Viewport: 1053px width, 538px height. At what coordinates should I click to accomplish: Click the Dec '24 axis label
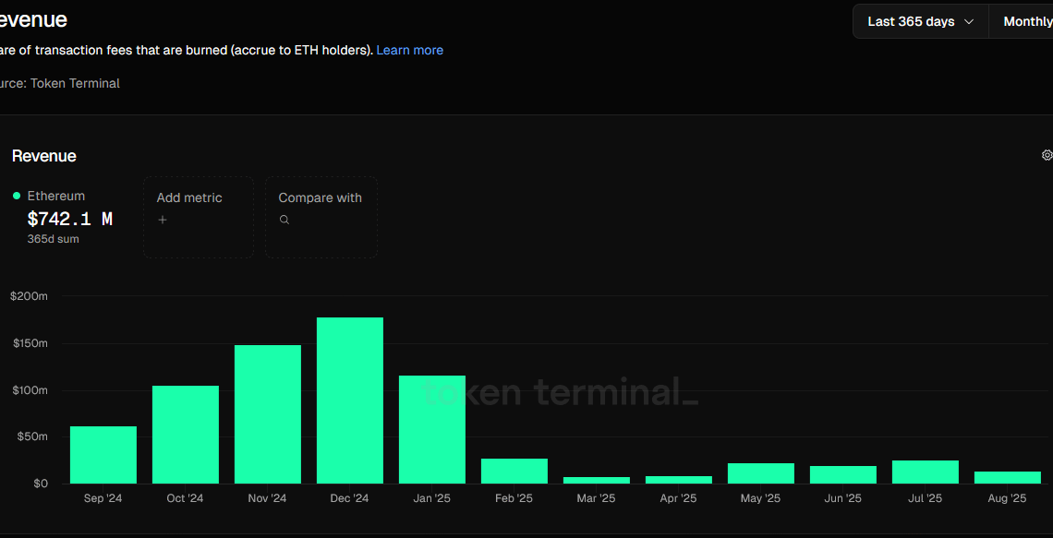click(350, 498)
